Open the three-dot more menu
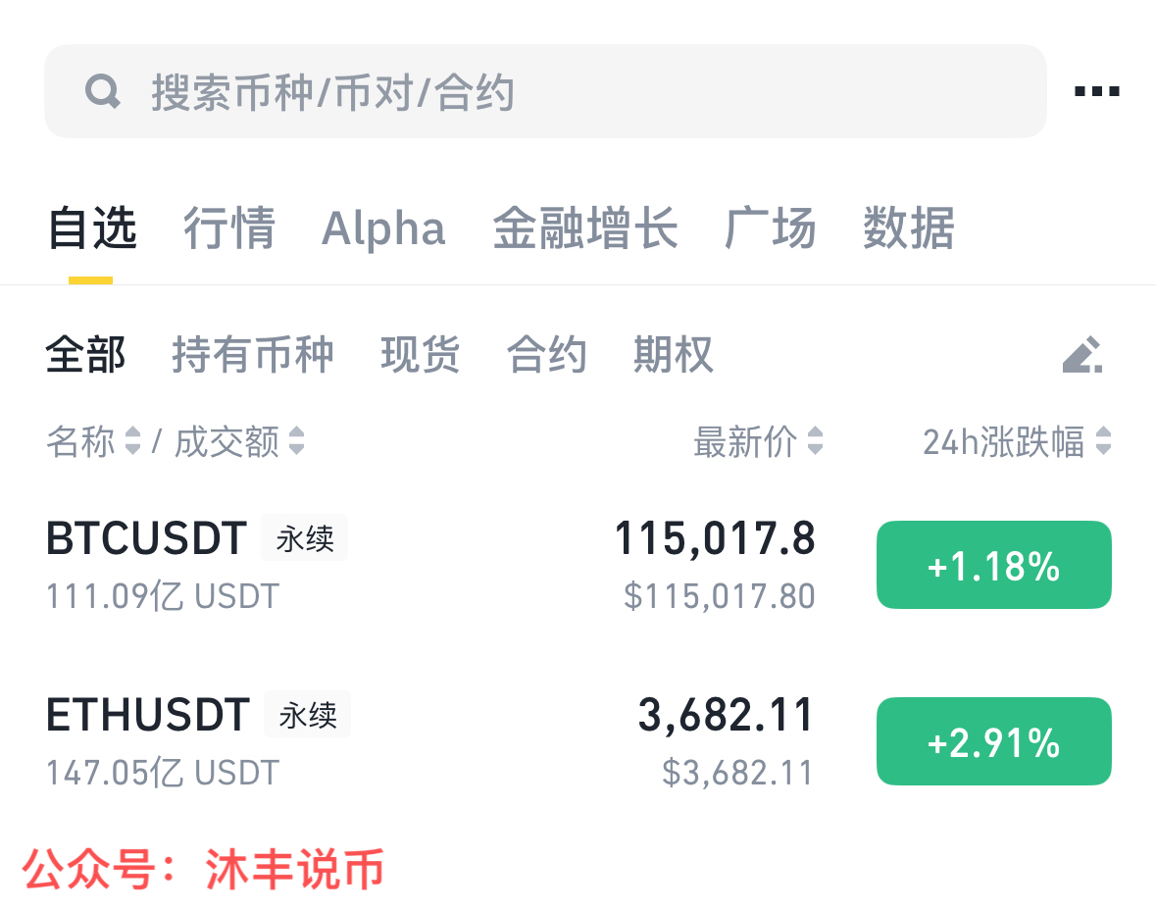This screenshot has height=909, width=1156. click(x=1096, y=92)
